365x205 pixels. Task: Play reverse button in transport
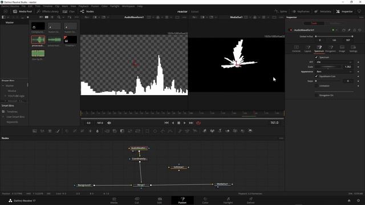point(173,123)
